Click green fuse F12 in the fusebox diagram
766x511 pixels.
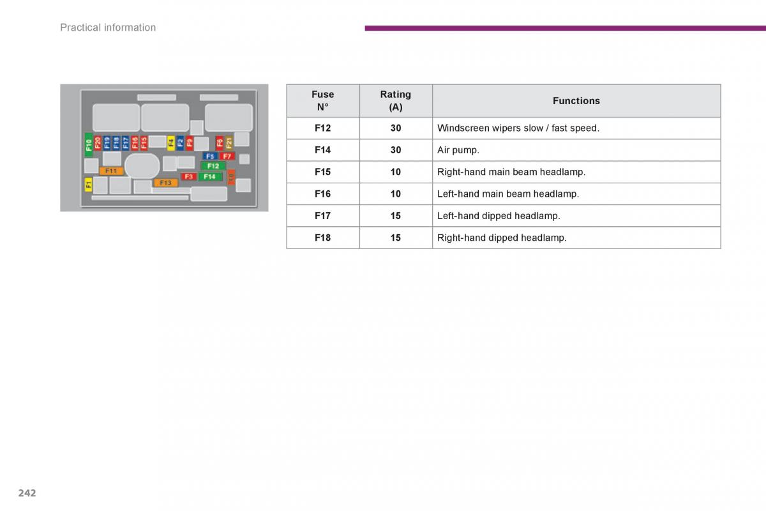click(213, 166)
